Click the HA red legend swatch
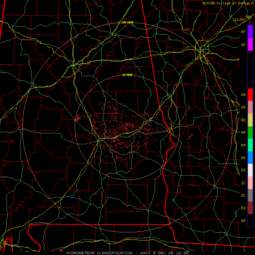Image resolution: width=255 pixels, height=255 pixels. (x=250, y=95)
